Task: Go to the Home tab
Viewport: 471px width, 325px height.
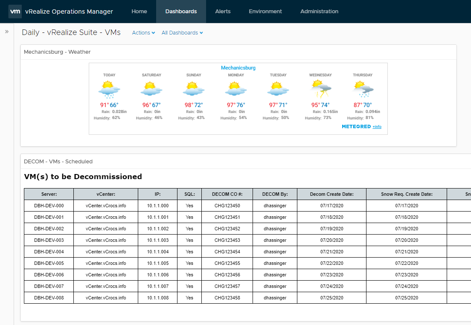Action: pyautogui.click(x=139, y=12)
